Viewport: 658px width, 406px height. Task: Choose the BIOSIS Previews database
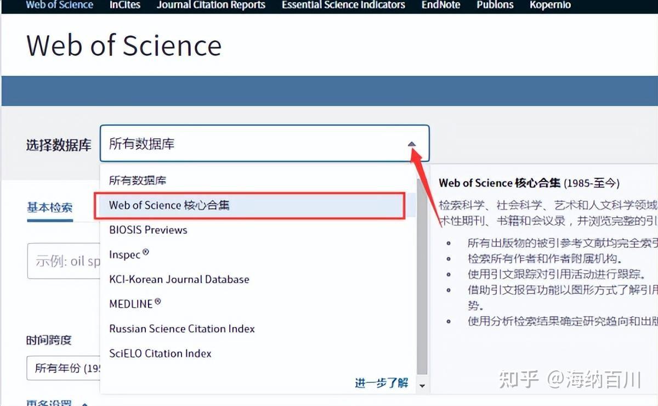pyautogui.click(x=148, y=230)
